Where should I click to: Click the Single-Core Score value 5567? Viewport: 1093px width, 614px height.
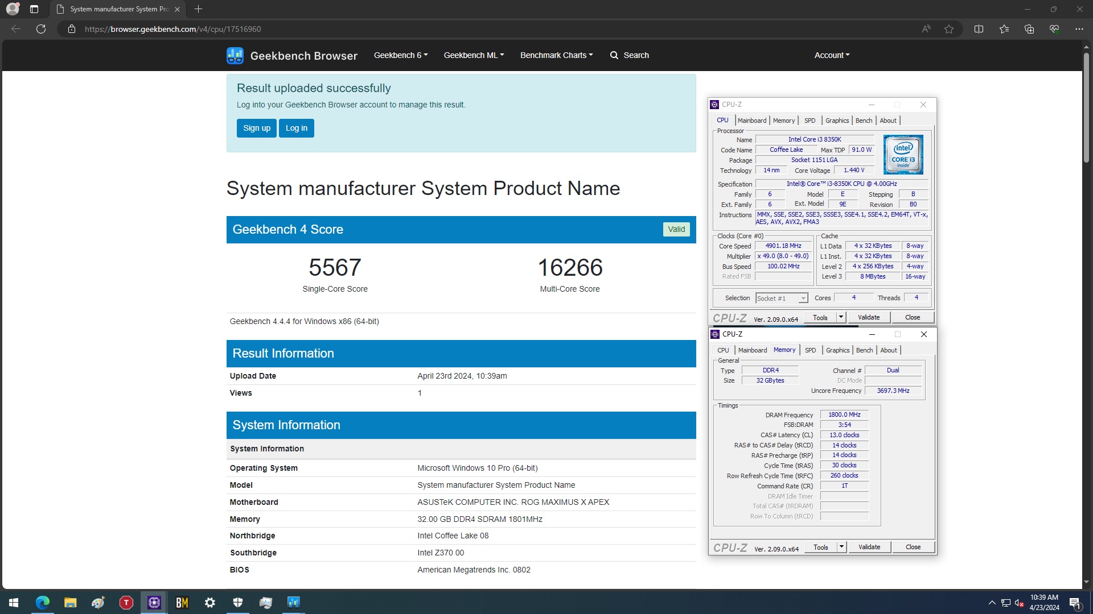click(335, 267)
